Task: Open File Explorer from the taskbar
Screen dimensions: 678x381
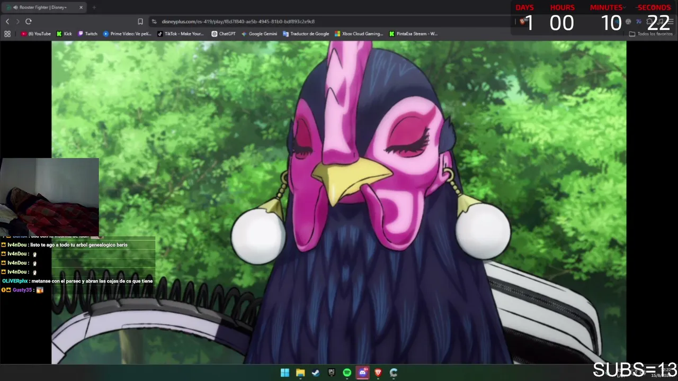Action: (x=300, y=373)
